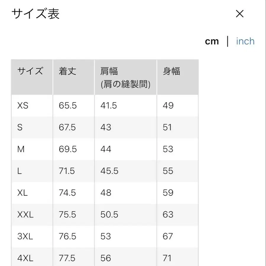Select the L size row
The height and width of the screenshot is (266, 266).
pos(19,171)
